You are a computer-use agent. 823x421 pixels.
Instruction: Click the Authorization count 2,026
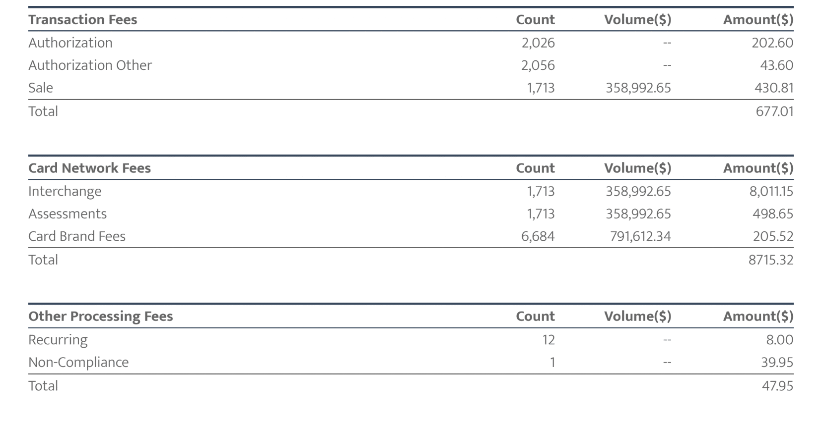538,43
